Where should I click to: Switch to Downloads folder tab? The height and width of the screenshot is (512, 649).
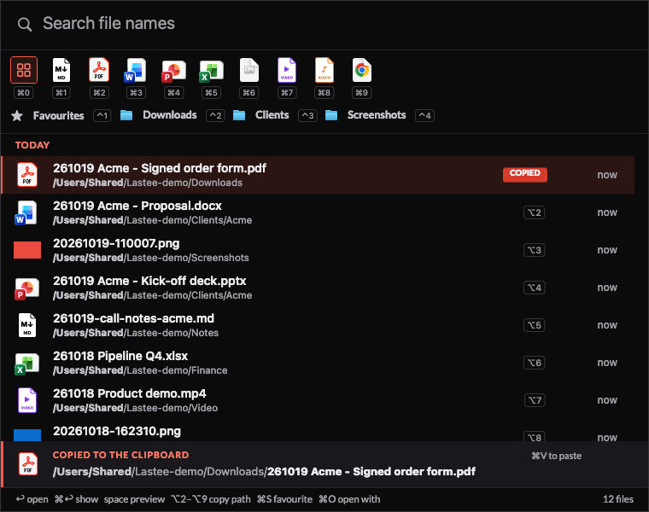(x=170, y=115)
